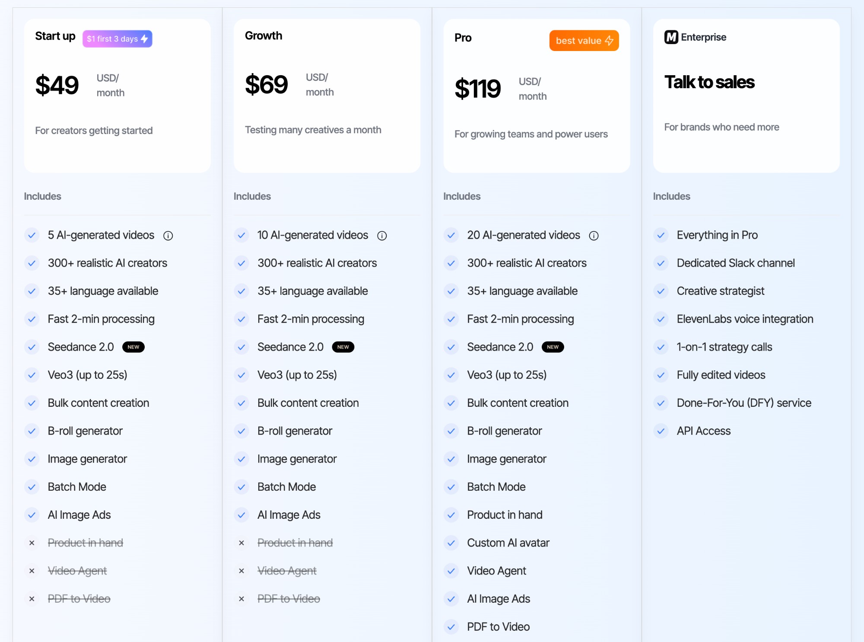Open the info tooltip beside 10 AI-generated videos
Screen dimensions: 864x642
coord(382,236)
